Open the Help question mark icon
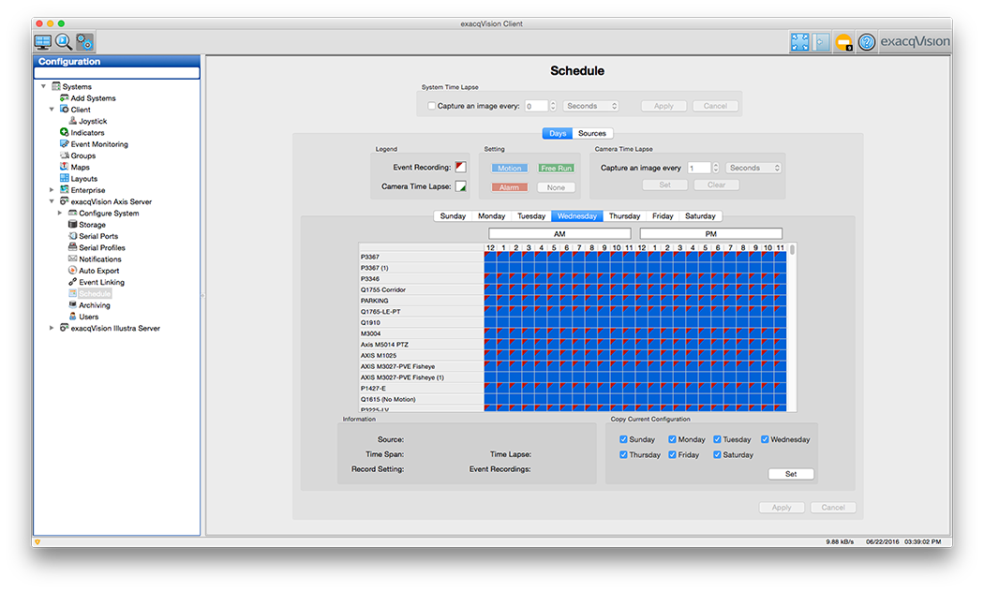 click(867, 42)
